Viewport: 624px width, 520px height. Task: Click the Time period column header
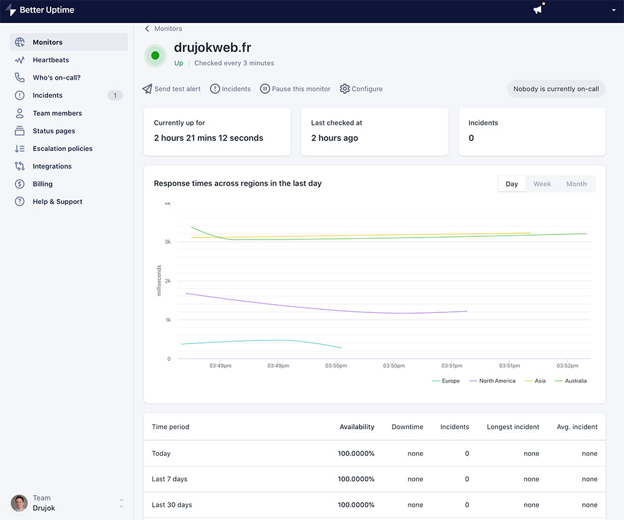(170, 427)
